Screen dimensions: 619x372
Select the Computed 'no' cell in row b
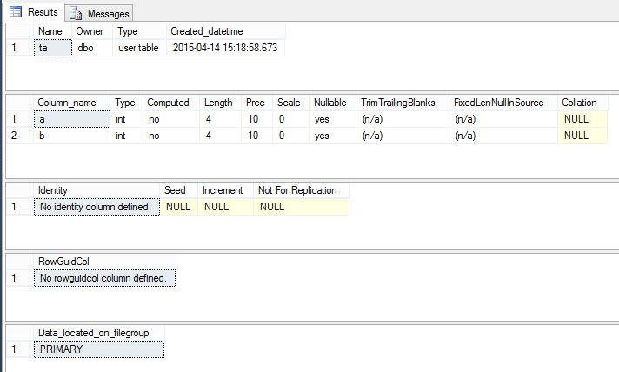click(171, 136)
